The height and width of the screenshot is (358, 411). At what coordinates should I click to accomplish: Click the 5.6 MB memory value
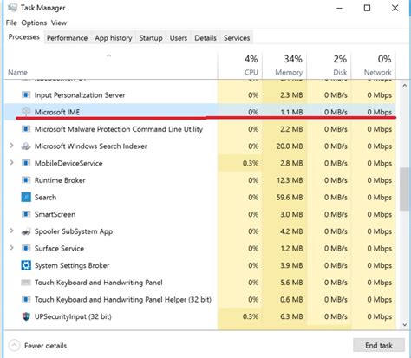click(x=291, y=283)
